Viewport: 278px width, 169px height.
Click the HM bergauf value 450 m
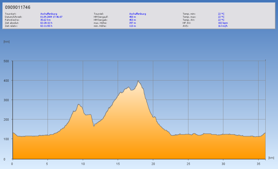pyautogui.click(x=132, y=17)
